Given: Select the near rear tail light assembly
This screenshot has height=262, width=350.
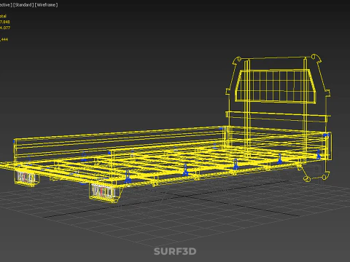Looking at the screenshot, I should [x=104, y=192].
